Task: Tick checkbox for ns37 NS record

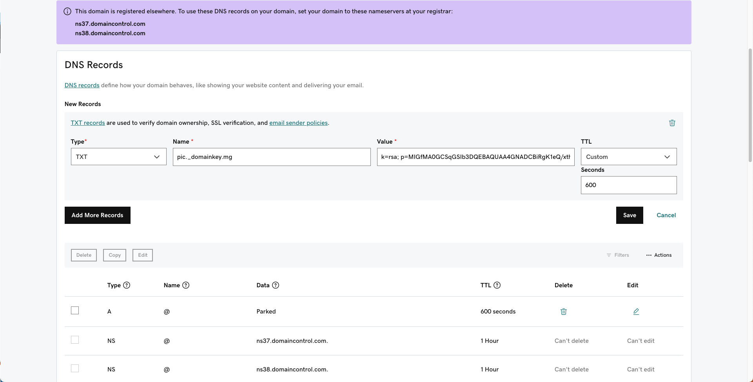Action: 75,340
